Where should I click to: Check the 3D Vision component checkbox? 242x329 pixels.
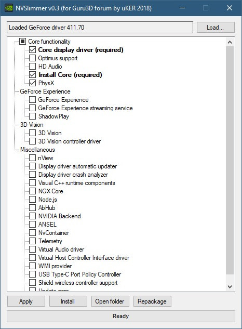pos(32,133)
